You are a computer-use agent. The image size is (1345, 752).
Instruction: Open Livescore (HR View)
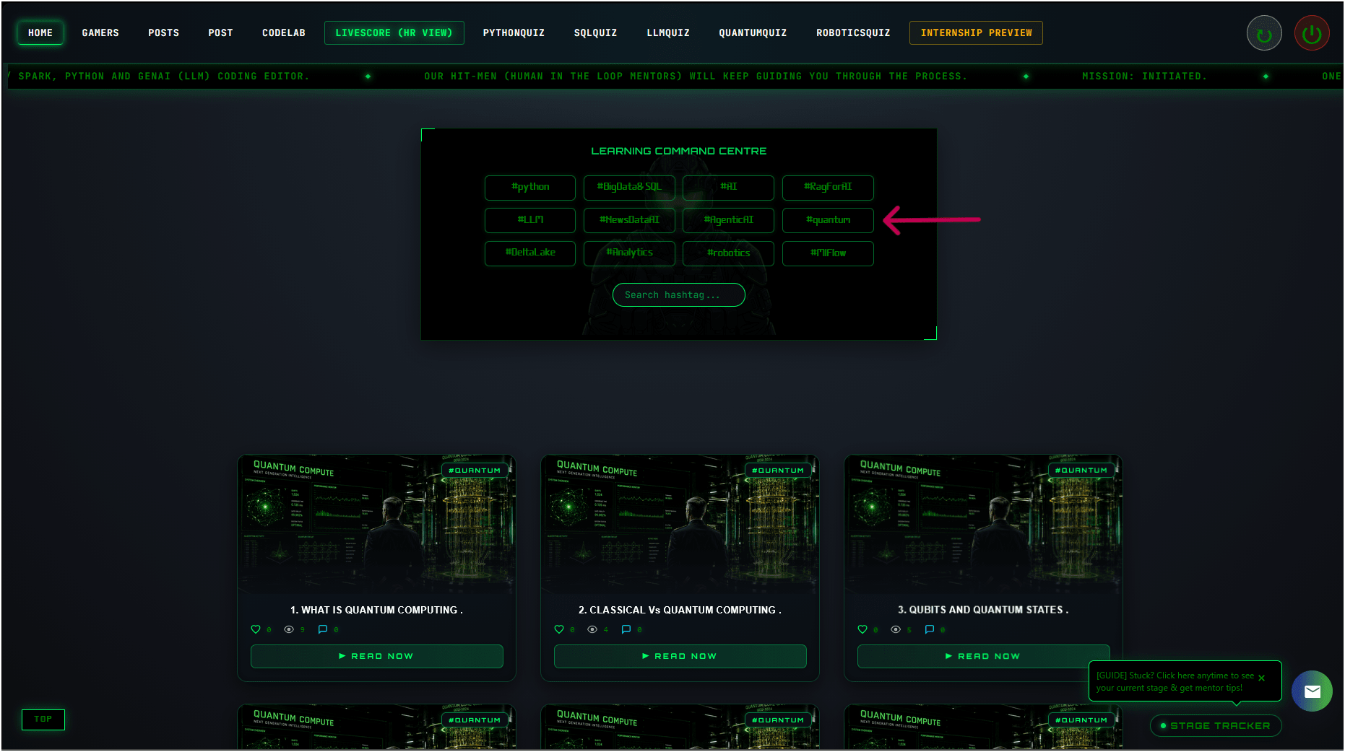click(394, 33)
